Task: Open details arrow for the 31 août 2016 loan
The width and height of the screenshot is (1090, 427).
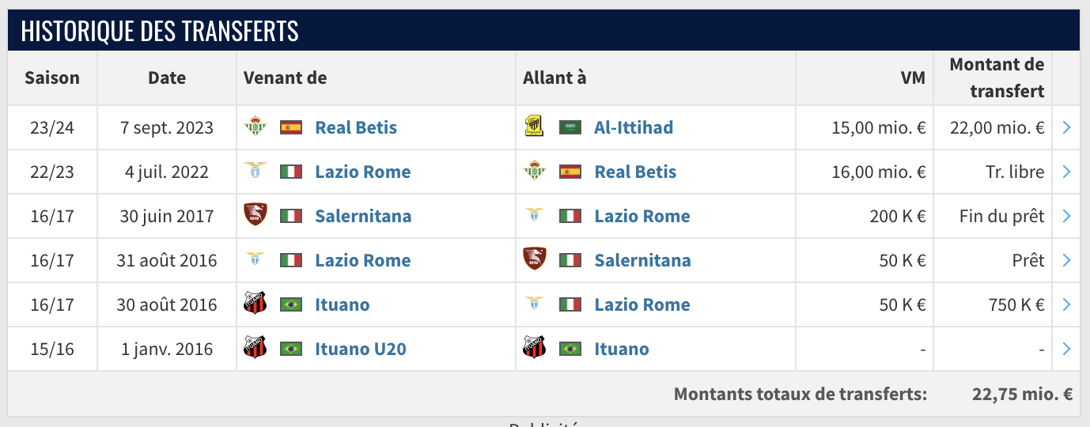Action: (x=1066, y=260)
